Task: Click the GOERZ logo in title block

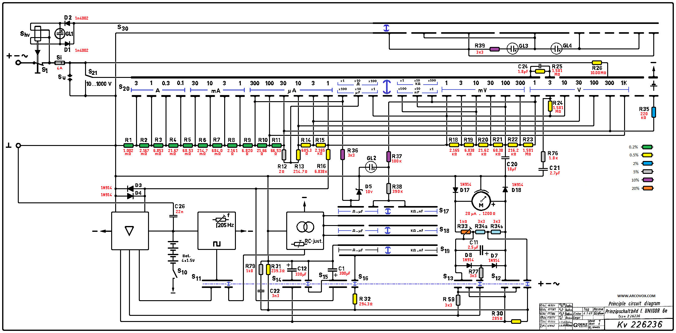Action: pos(580,325)
